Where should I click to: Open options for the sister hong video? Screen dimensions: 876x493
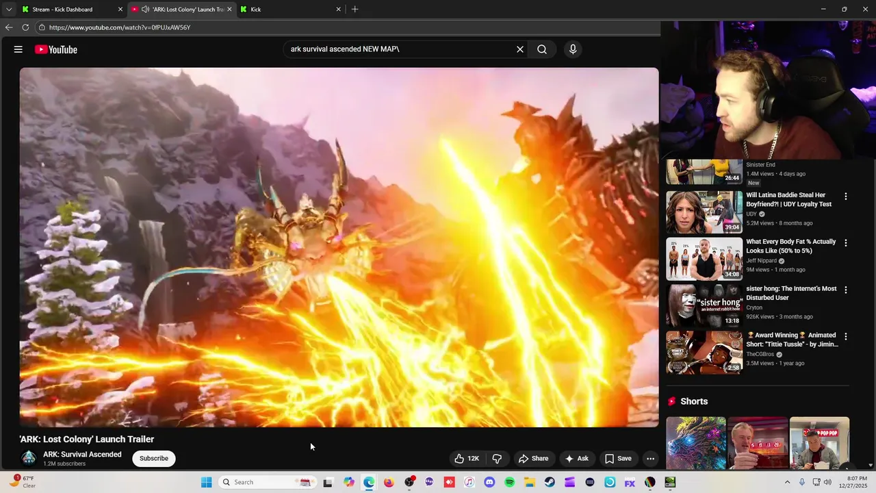[846, 290]
